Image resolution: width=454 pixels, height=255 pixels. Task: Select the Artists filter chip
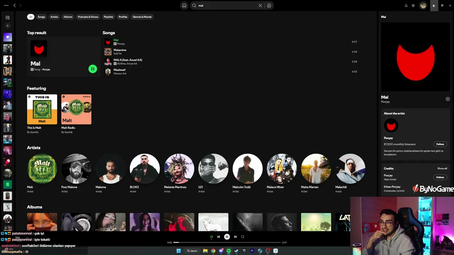coord(54,17)
